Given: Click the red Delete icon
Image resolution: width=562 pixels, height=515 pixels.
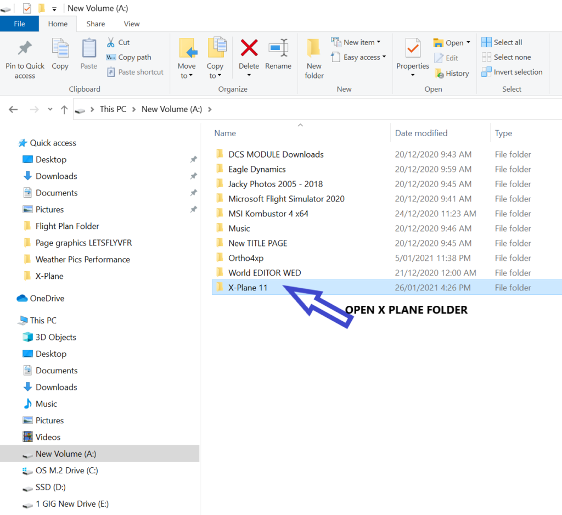Looking at the screenshot, I should click(249, 48).
